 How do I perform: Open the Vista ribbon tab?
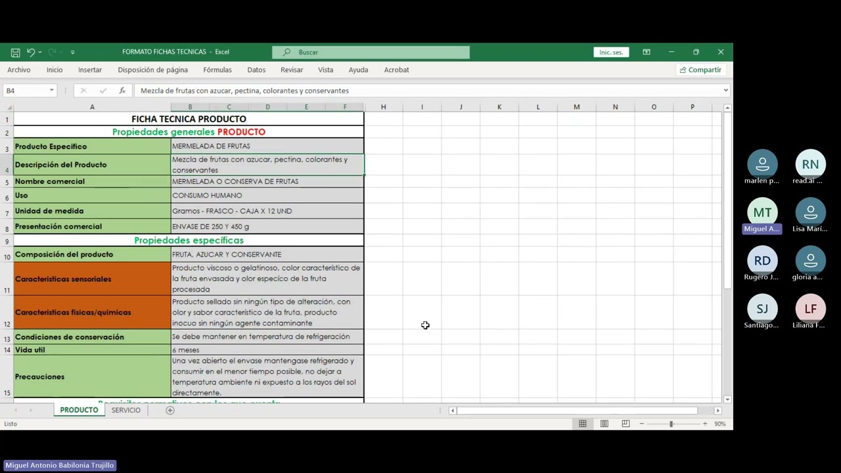tap(326, 70)
